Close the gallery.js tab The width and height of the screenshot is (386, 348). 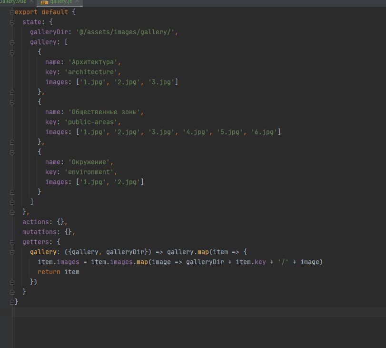pos(77,1)
